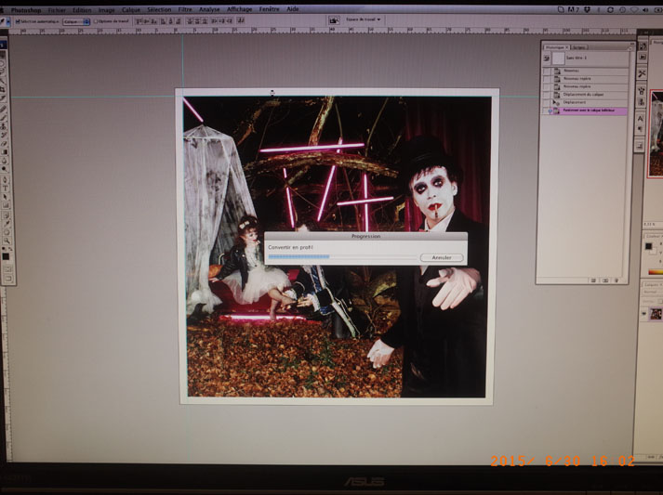Set history brush source on Sans titre-1 snapshot
Image resolution: width=663 pixels, height=495 pixels.
[x=546, y=58]
